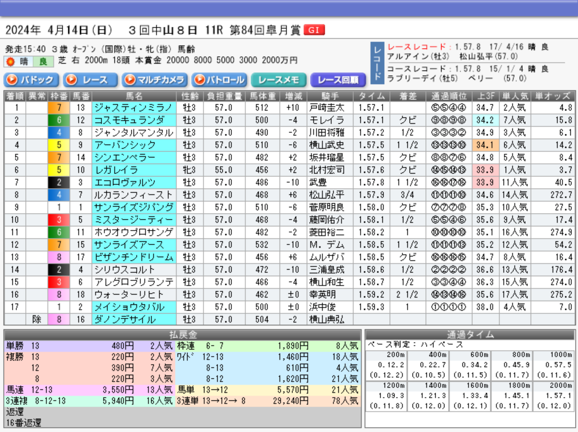Click the orange bracket 7 cell for horse 13
The width and height of the screenshot is (578, 432).
coord(59,108)
